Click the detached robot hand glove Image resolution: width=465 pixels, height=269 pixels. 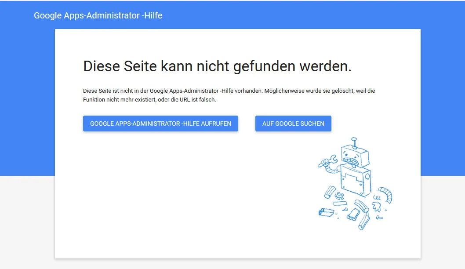[376, 207]
